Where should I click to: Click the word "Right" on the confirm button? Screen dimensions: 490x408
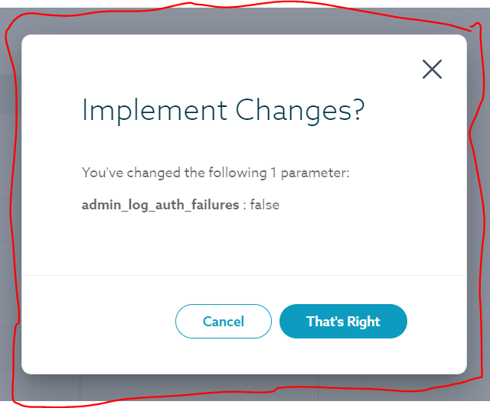pyautogui.click(x=364, y=322)
